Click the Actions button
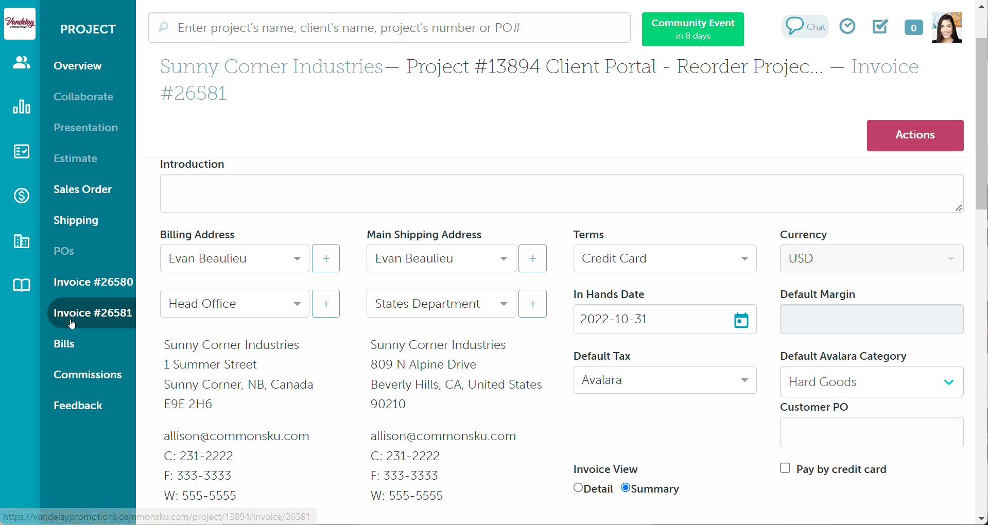 915,135
